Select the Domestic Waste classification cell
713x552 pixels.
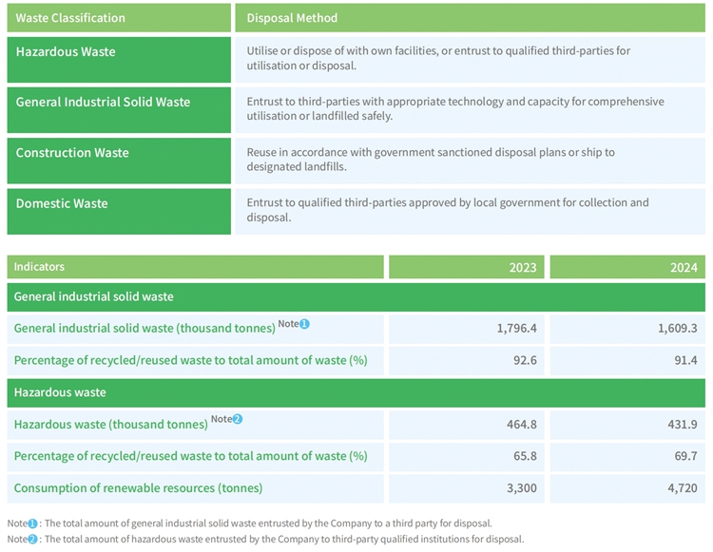click(x=119, y=211)
